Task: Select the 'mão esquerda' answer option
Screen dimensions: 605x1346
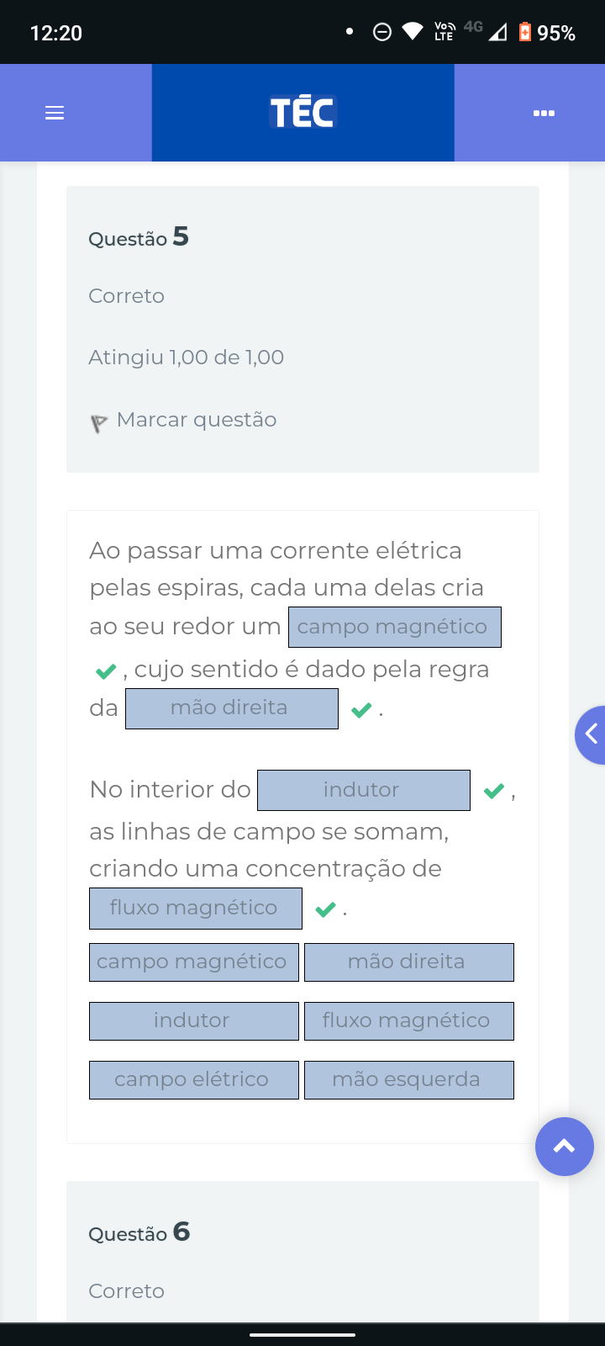Action: (408, 1080)
